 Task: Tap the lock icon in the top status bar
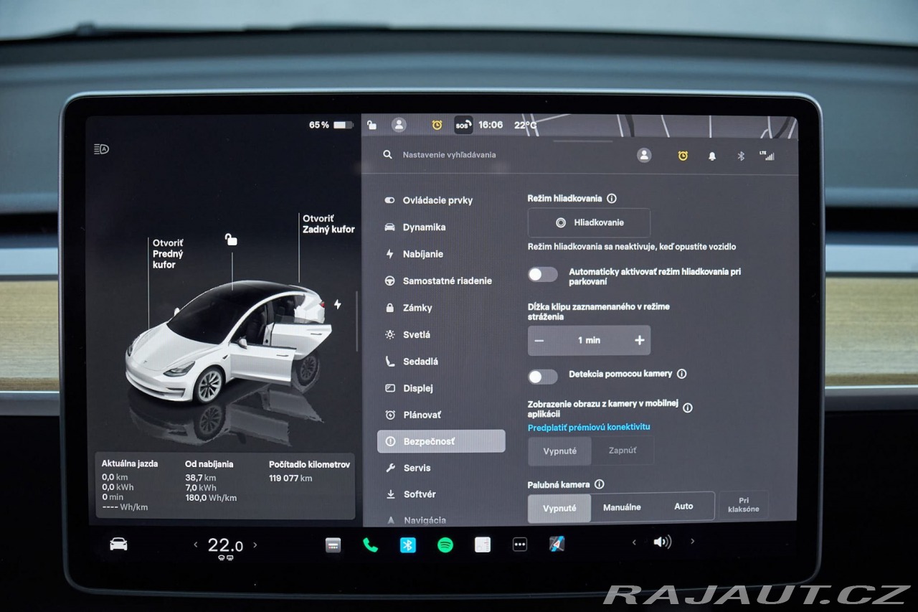(372, 125)
